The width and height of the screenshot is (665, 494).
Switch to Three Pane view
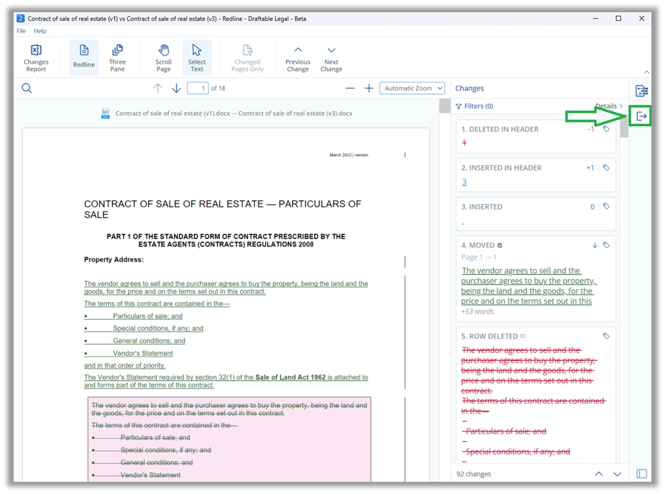(x=117, y=57)
